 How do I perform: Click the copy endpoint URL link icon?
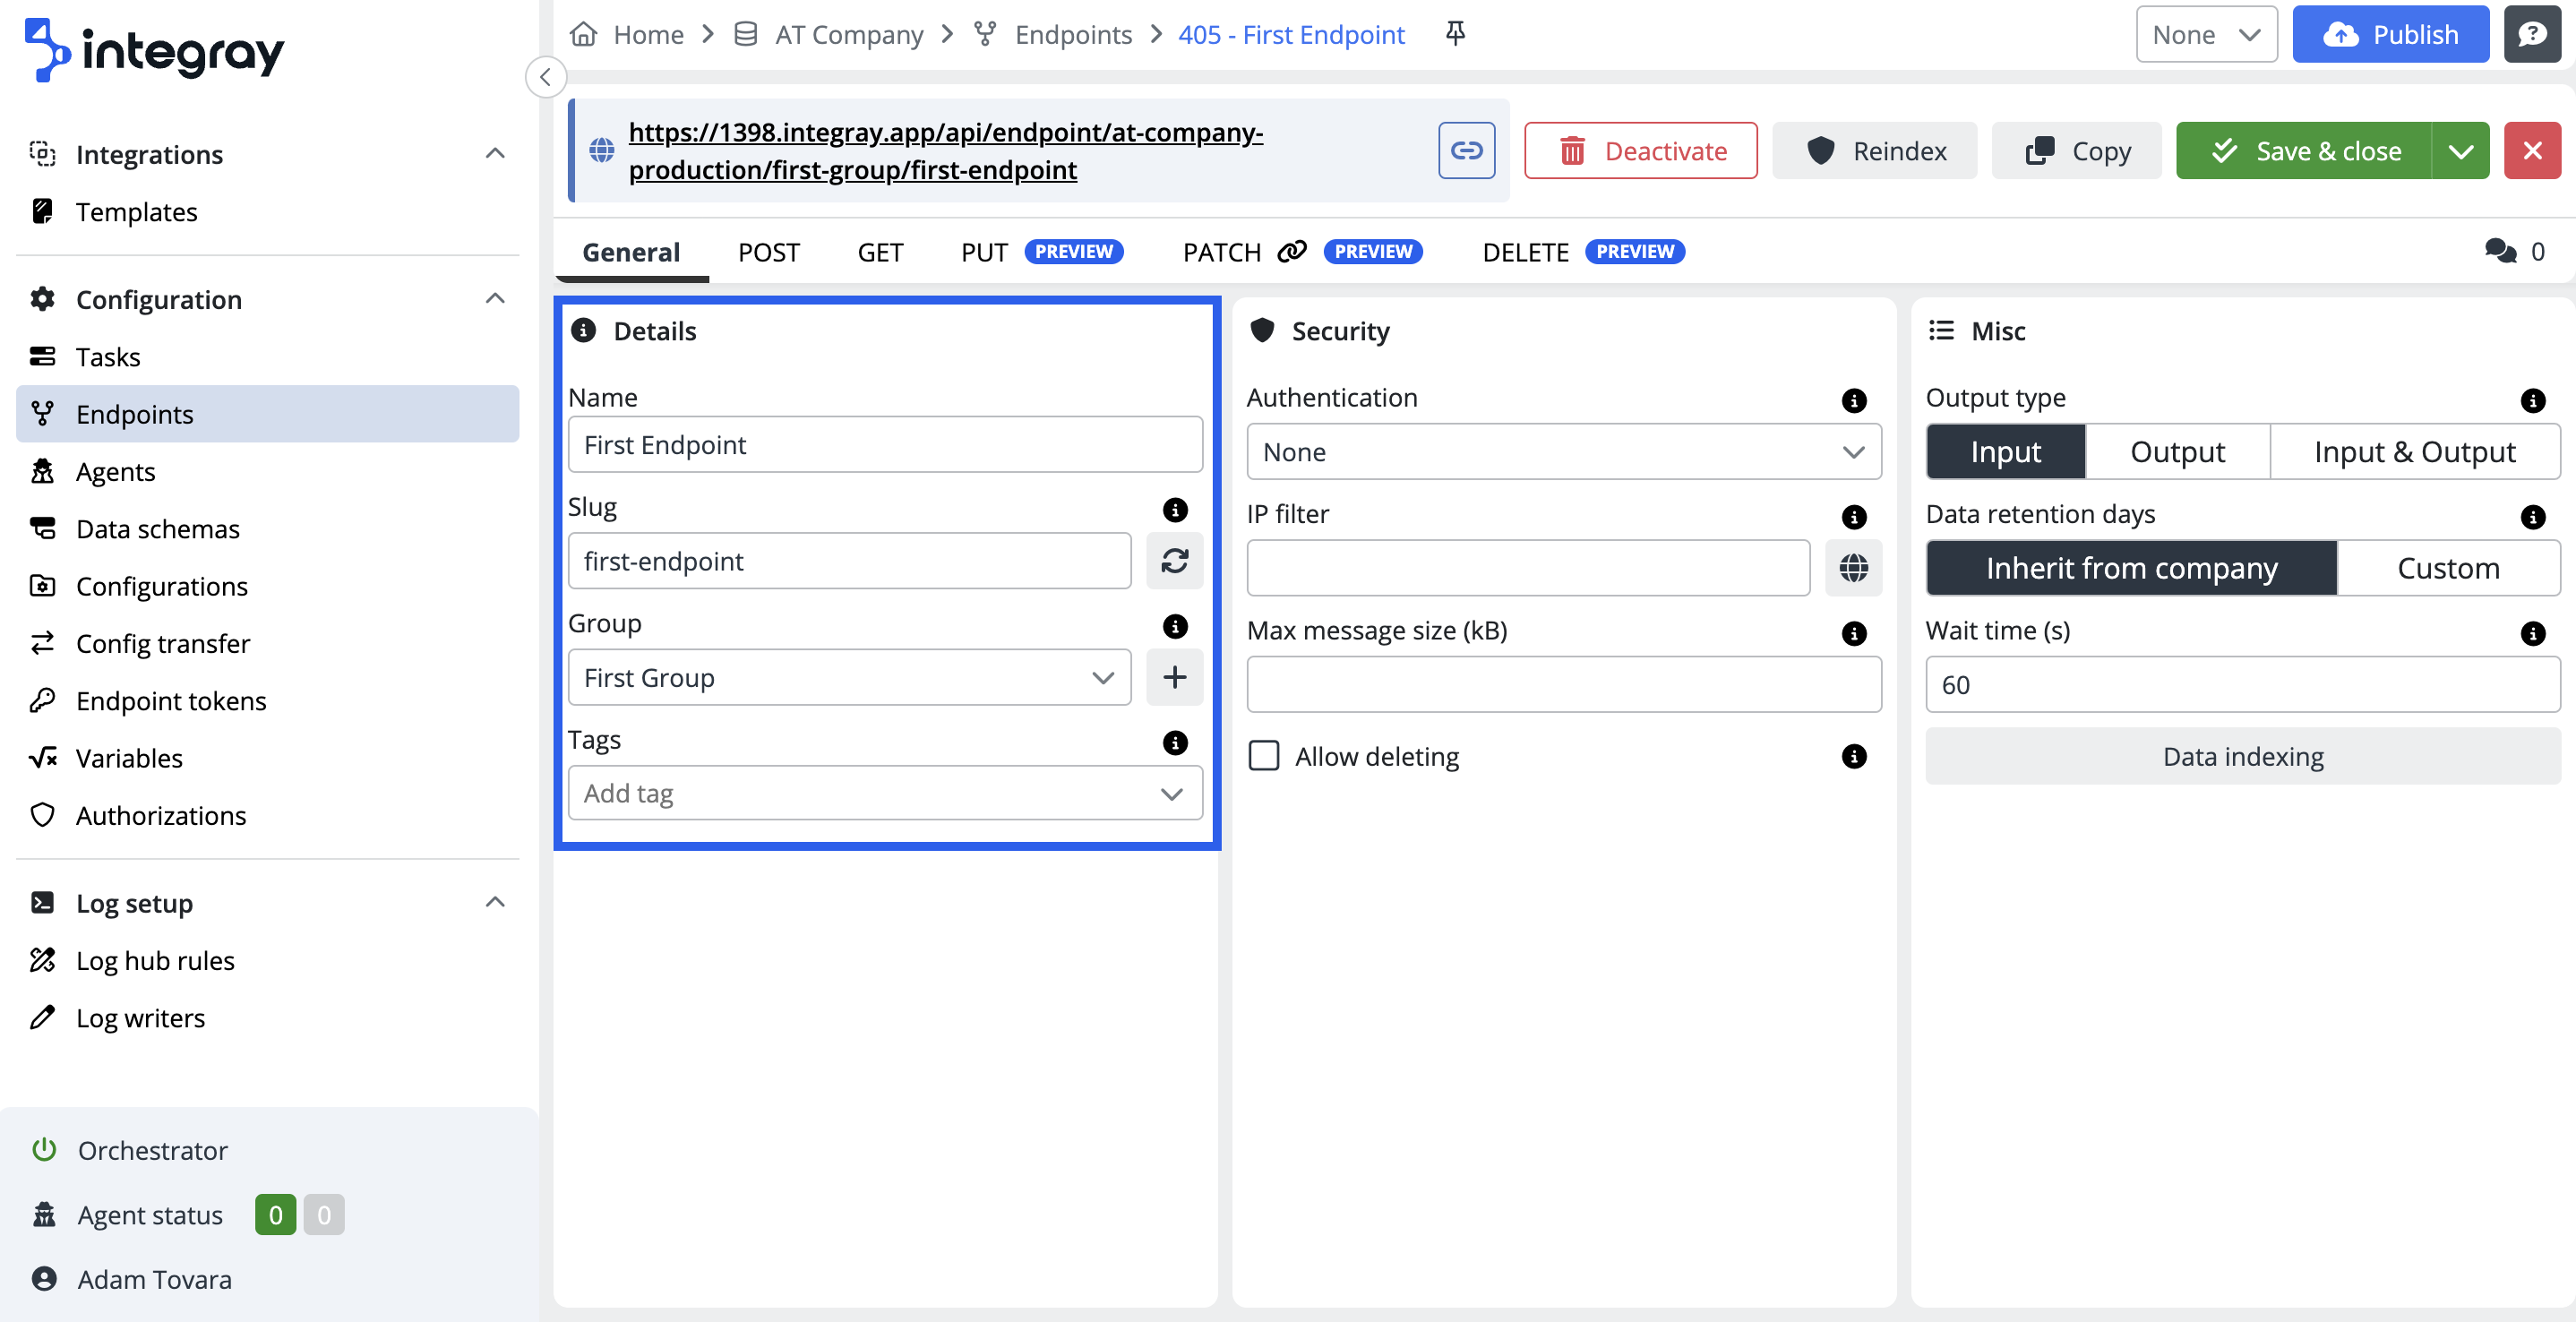pyautogui.click(x=1466, y=151)
